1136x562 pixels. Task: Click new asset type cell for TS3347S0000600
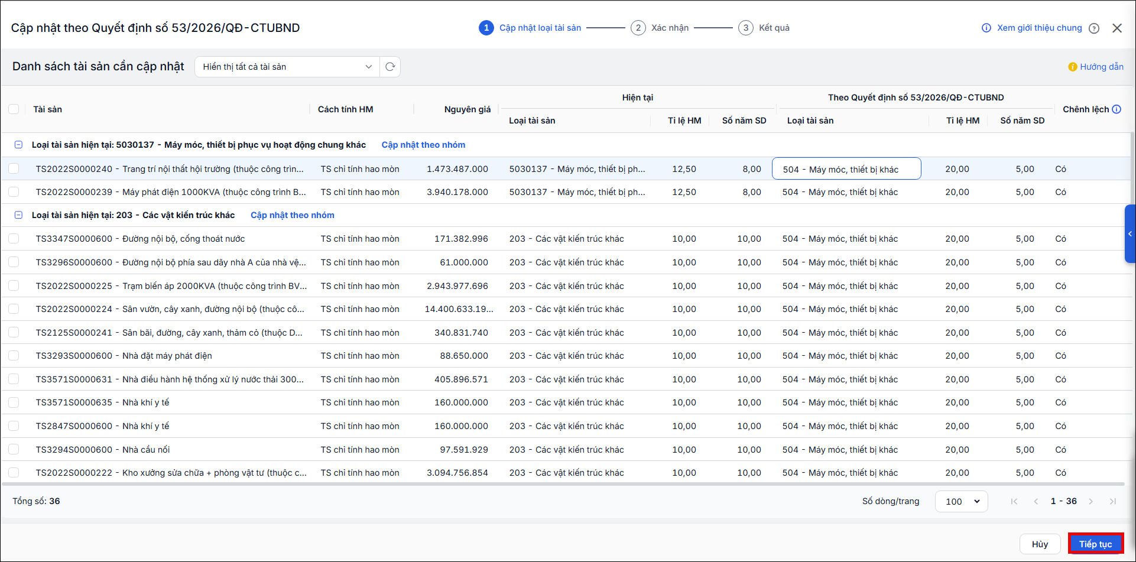coord(840,239)
